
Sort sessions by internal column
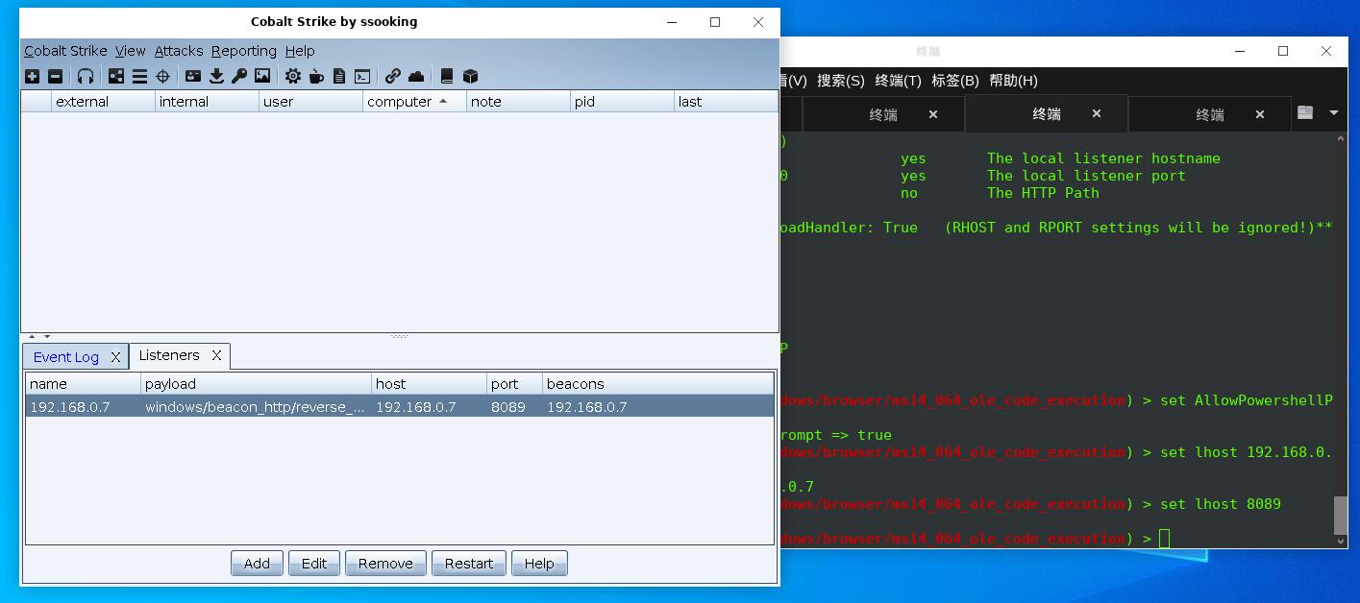[x=207, y=101]
